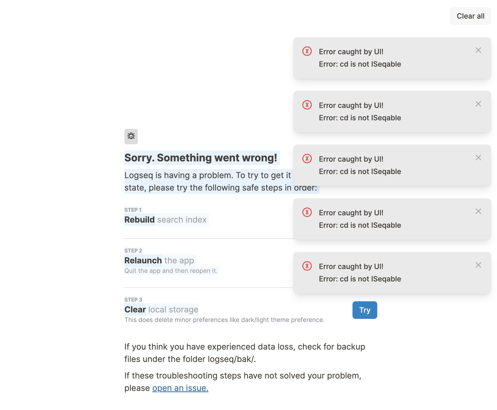Dismiss the fourth error toast
This screenshot has width=497, height=410.
478,211
